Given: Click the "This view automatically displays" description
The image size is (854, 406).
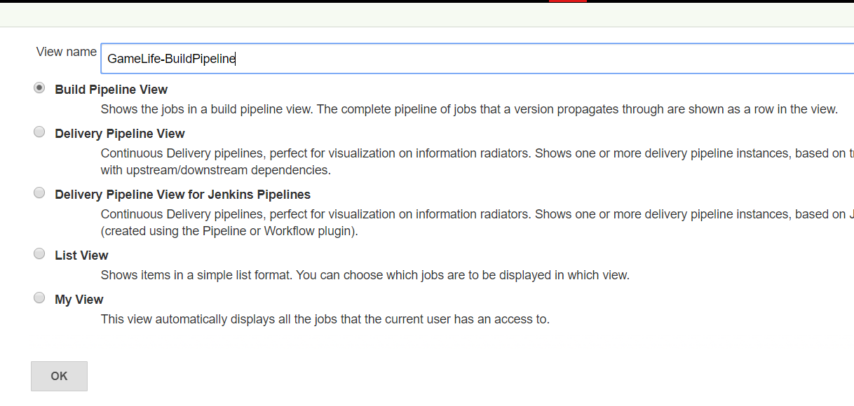Looking at the screenshot, I should tap(325, 319).
